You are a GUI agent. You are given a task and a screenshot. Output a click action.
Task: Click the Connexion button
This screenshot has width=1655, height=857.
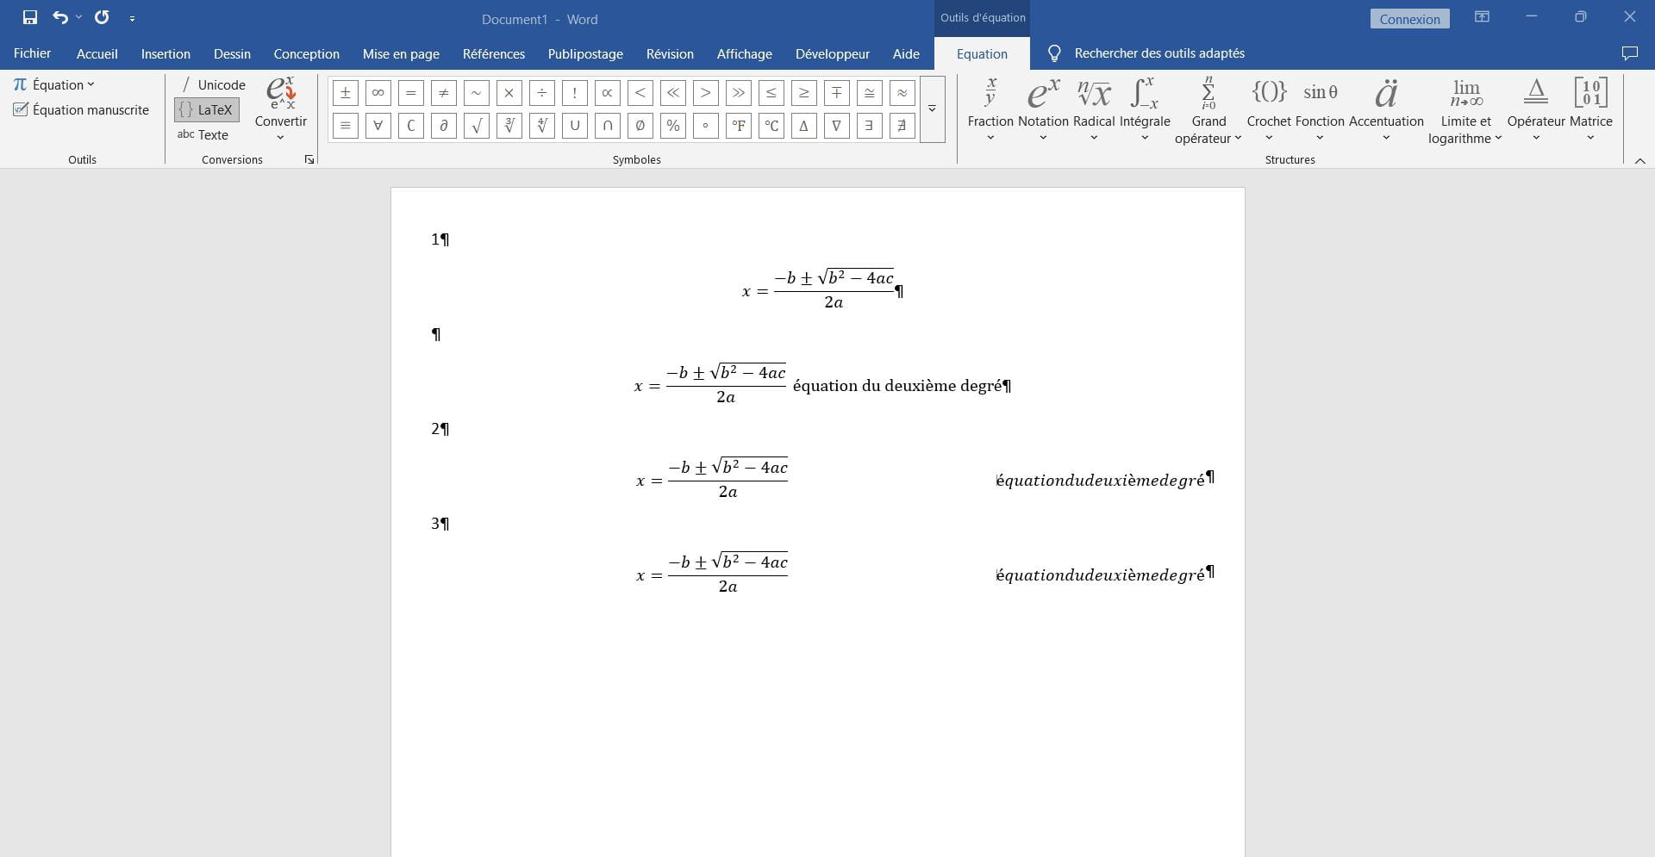1409,19
